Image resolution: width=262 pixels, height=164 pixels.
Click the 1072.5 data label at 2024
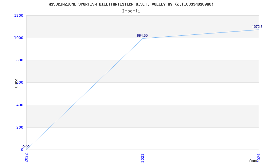(257, 27)
